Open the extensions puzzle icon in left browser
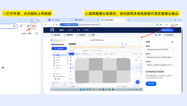Viewport: 187px width, 106px height. click(21, 26)
